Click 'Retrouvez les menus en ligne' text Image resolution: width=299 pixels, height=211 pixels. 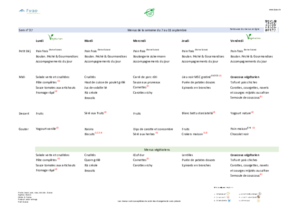(x=245, y=29)
